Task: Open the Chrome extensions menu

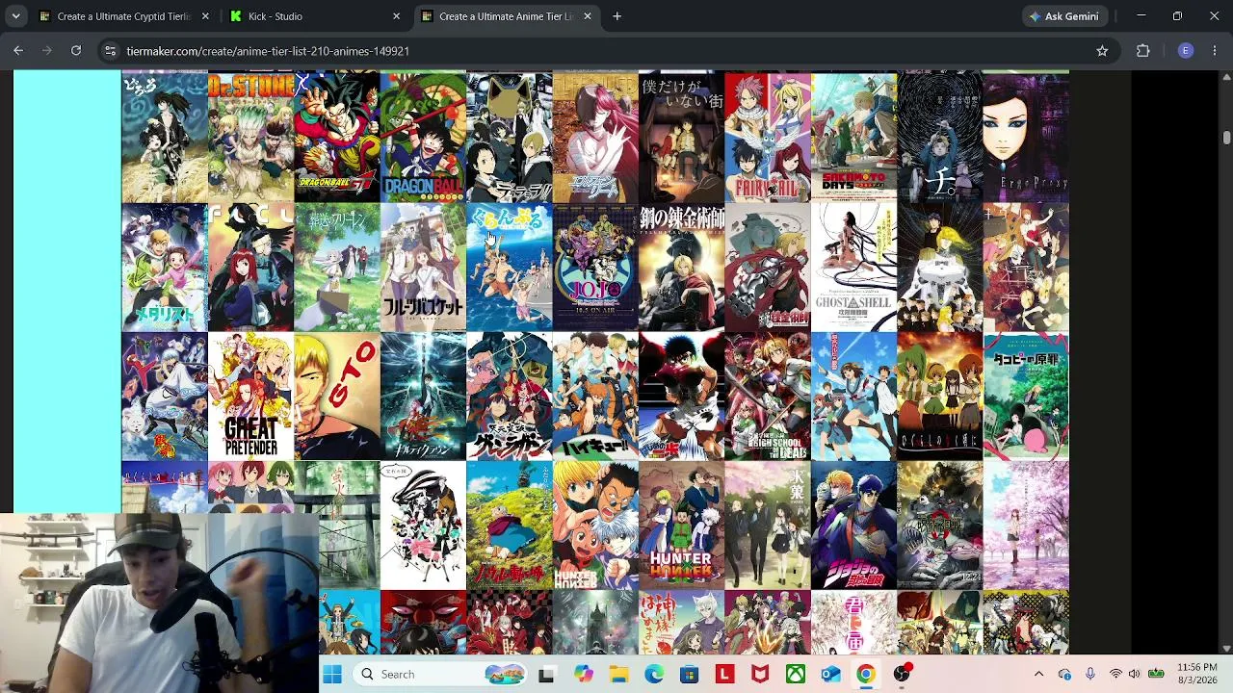Action: [1143, 51]
